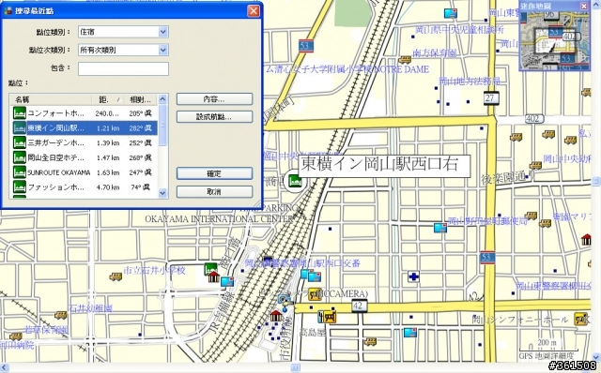
Task: Click the OKAYAMA INTERNATIONAL CENTER map label
Action: (220, 219)
